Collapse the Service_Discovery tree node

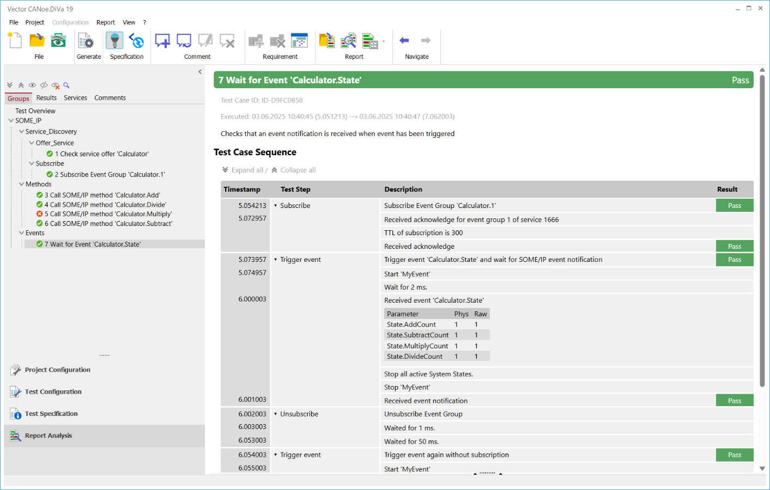click(x=21, y=132)
